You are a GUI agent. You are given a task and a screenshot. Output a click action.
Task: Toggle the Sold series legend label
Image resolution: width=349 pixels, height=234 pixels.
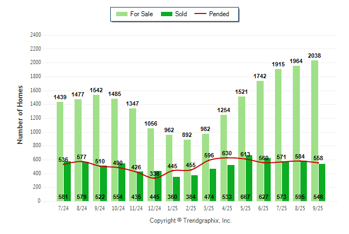pos(181,14)
